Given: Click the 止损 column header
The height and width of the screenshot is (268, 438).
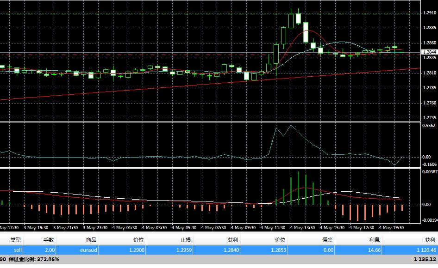Looking at the screenshot, I should tap(186, 240).
